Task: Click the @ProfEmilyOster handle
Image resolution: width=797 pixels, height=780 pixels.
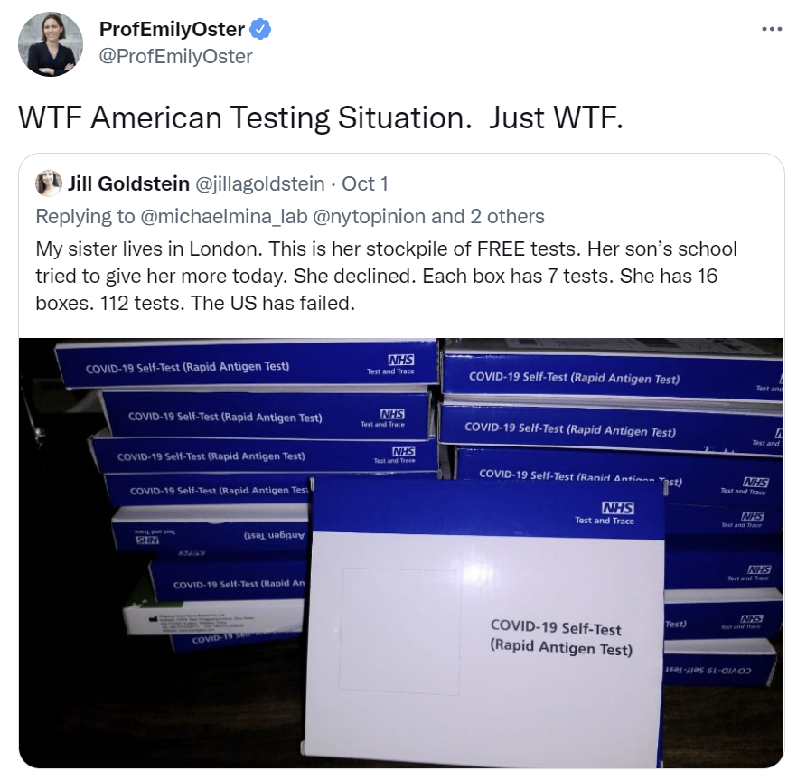Action: (176, 56)
